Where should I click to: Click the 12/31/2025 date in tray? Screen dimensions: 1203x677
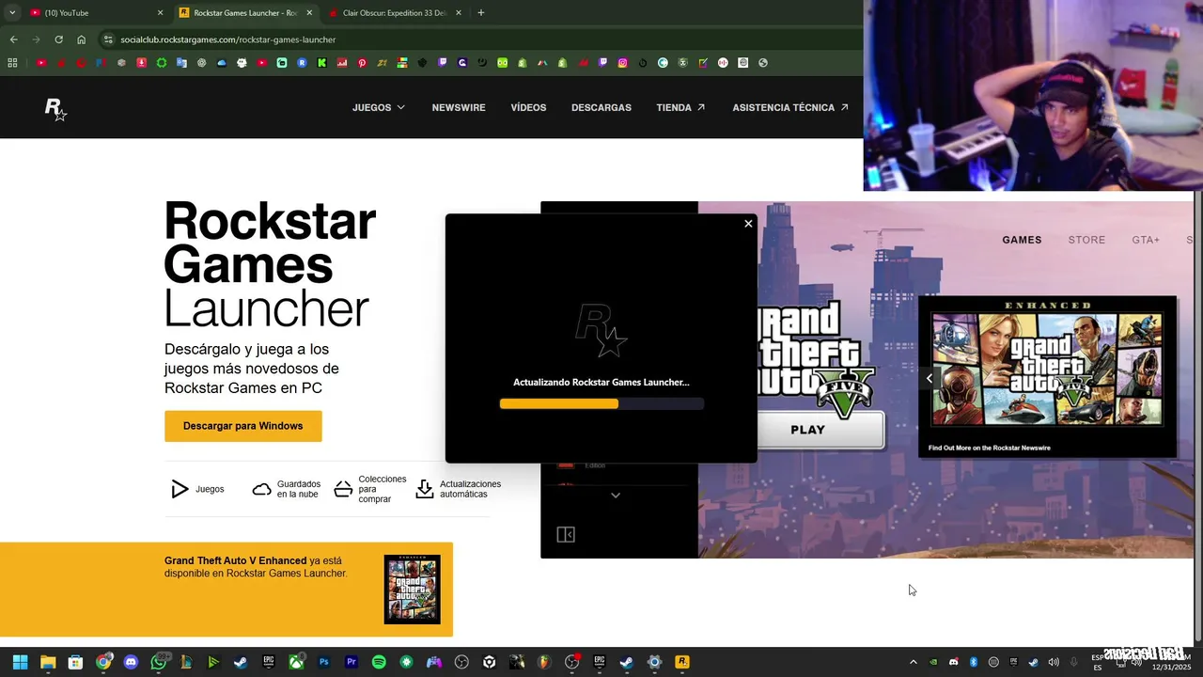(x=1171, y=667)
